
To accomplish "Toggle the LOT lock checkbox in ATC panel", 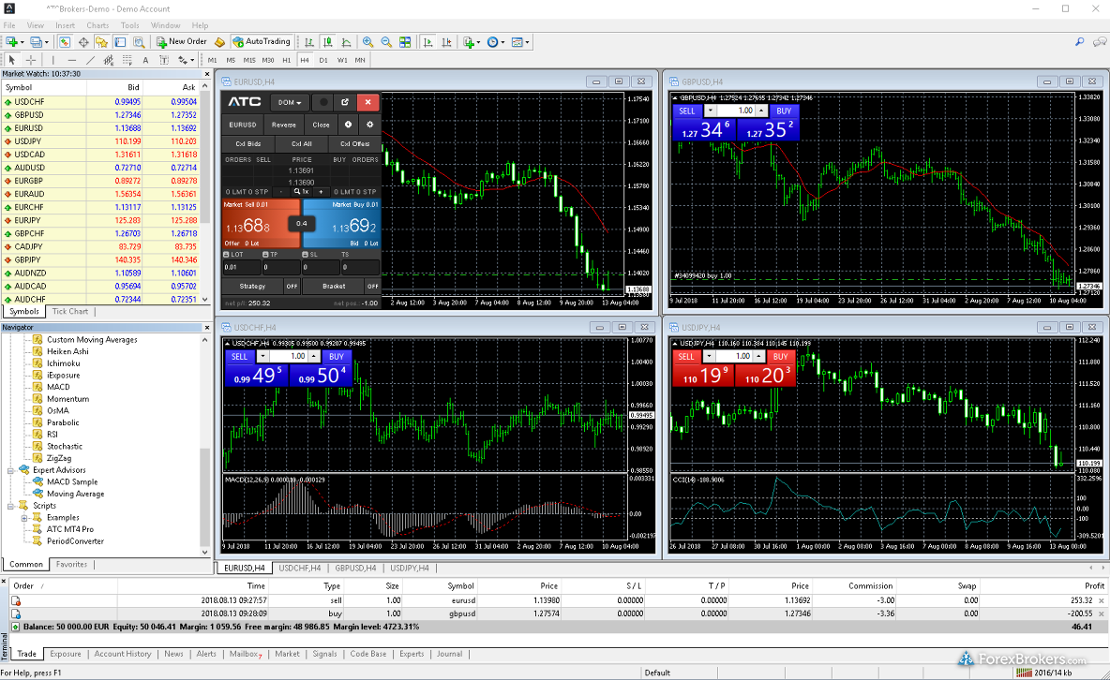I will (227, 254).
